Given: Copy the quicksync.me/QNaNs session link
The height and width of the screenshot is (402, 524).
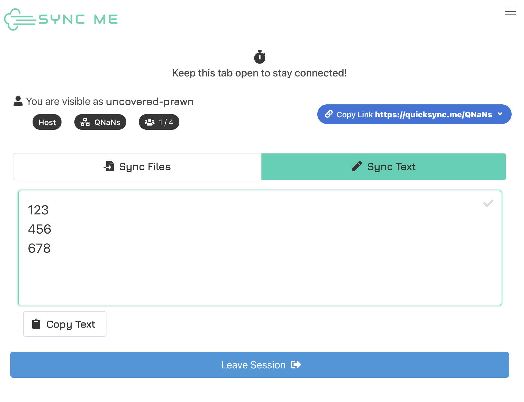Looking at the screenshot, I should (x=413, y=114).
